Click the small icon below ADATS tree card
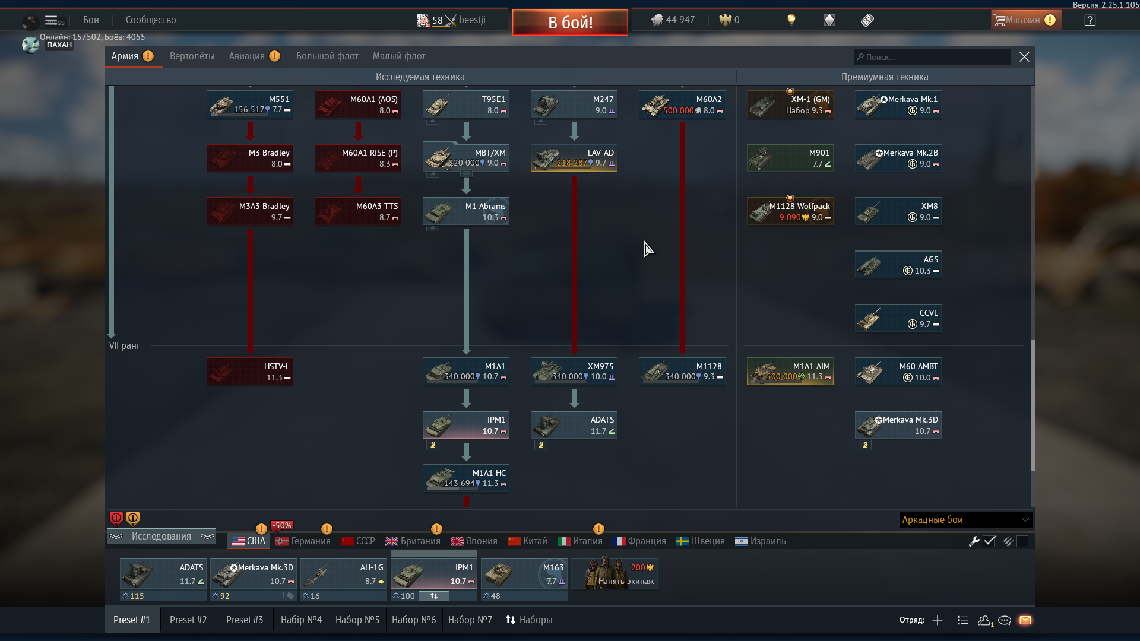The width and height of the screenshot is (1140, 641). pos(540,445)
